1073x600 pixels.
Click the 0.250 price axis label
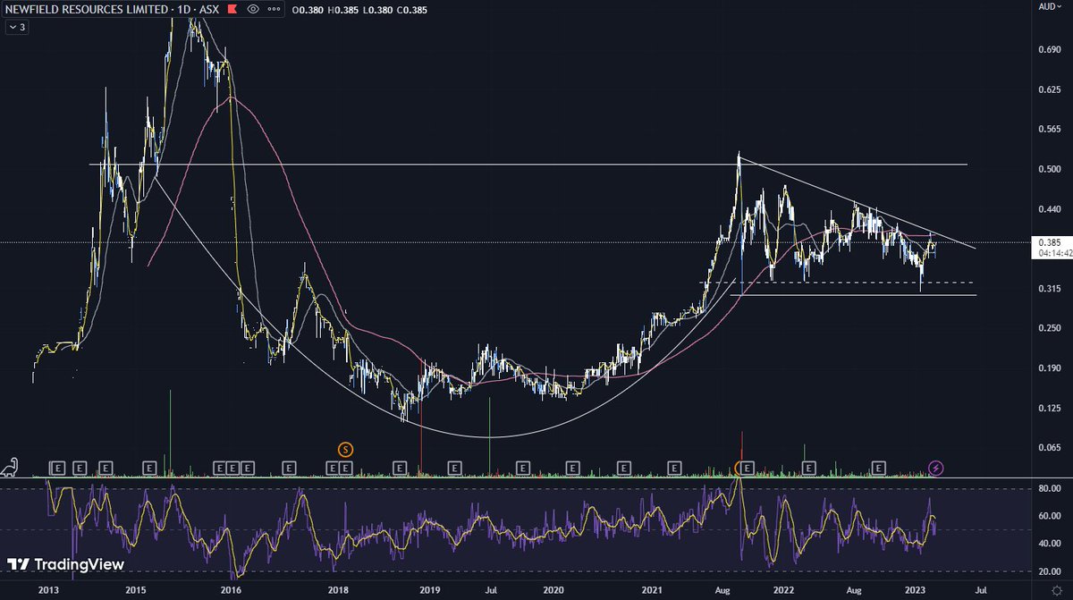[x=1048, y=328]
